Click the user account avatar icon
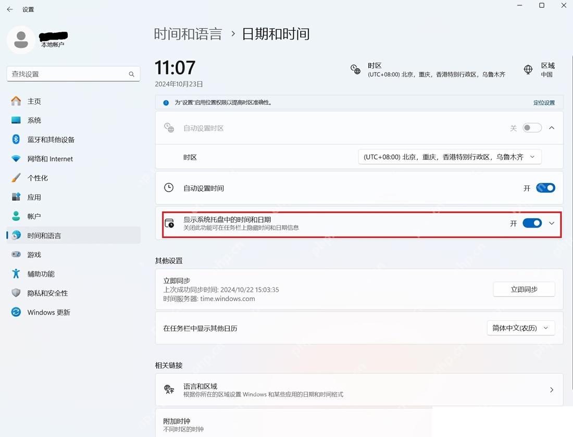The width and height of the screenshot is (573, 437). tap(21, 40)
